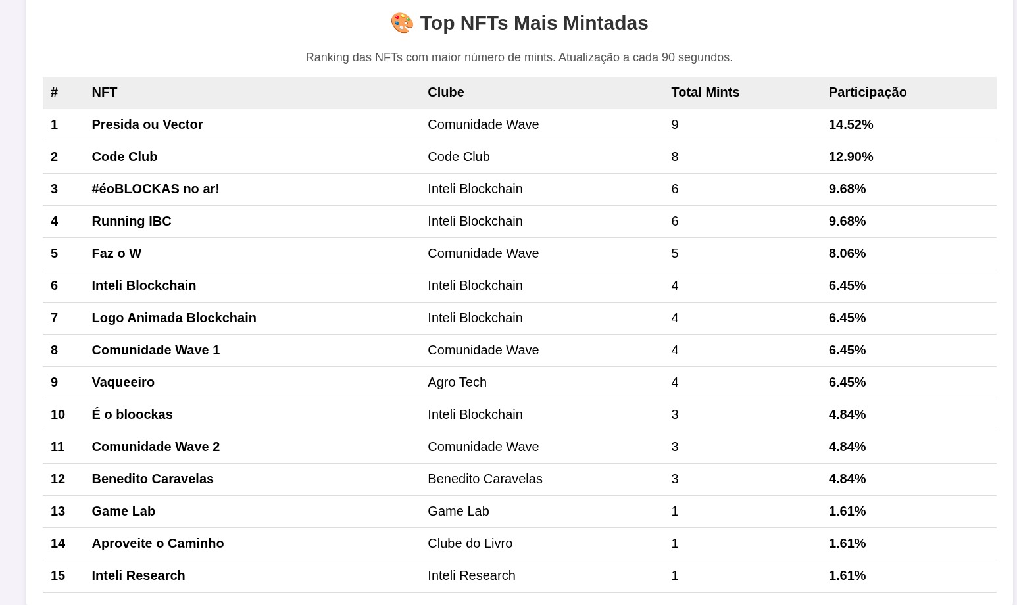Click the 14.52% participation value
This screenshot has width=1017, height=605.
coord(851,124)
